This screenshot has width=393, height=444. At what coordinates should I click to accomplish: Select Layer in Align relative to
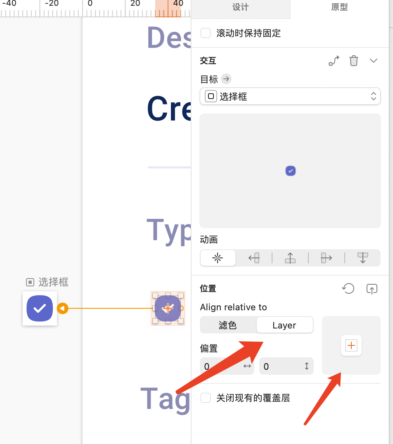pos(284,325)
